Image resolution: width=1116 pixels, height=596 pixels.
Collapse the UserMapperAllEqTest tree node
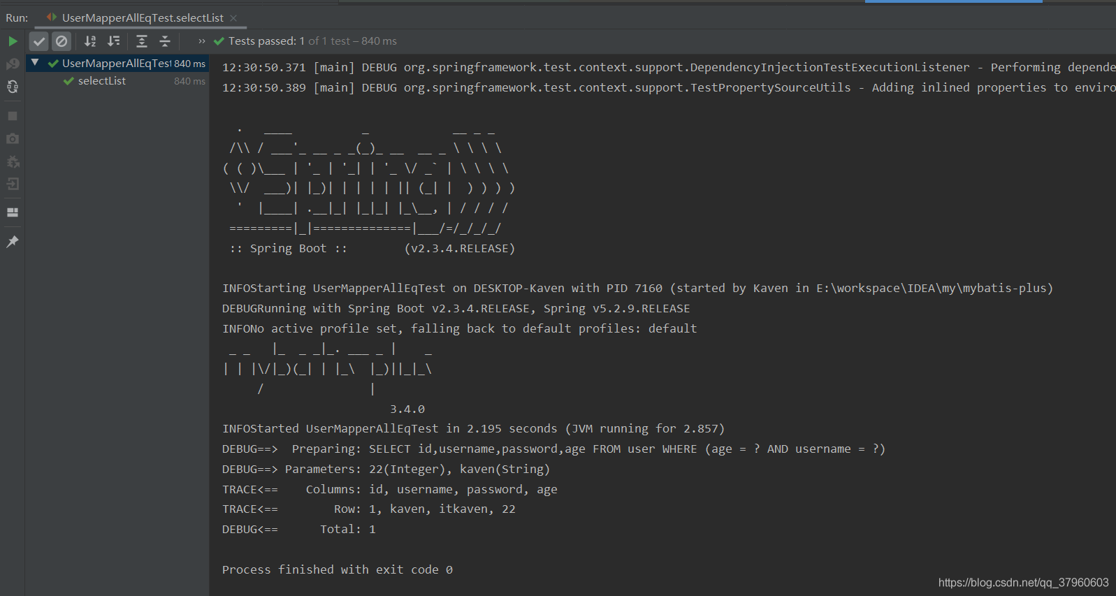[x=35, y=63]
